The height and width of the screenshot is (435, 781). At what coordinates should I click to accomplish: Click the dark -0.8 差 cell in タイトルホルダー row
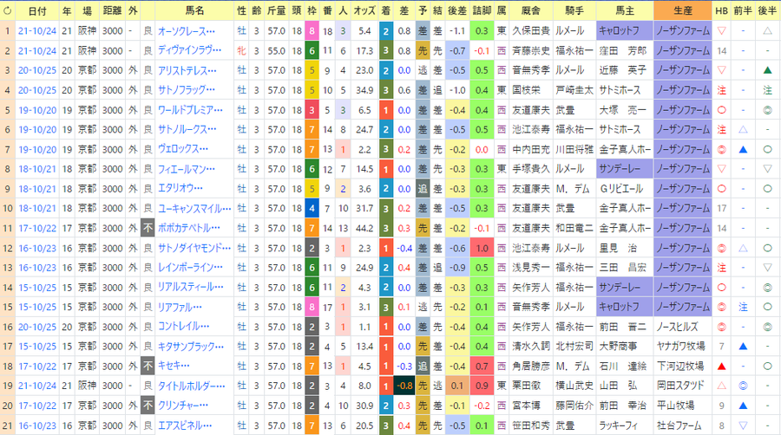coord(404,386)
